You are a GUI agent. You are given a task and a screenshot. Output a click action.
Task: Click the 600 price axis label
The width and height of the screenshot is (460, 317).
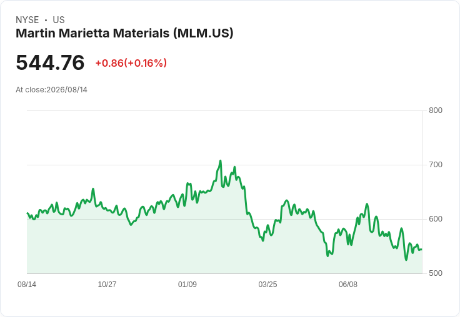click(436, 219)
